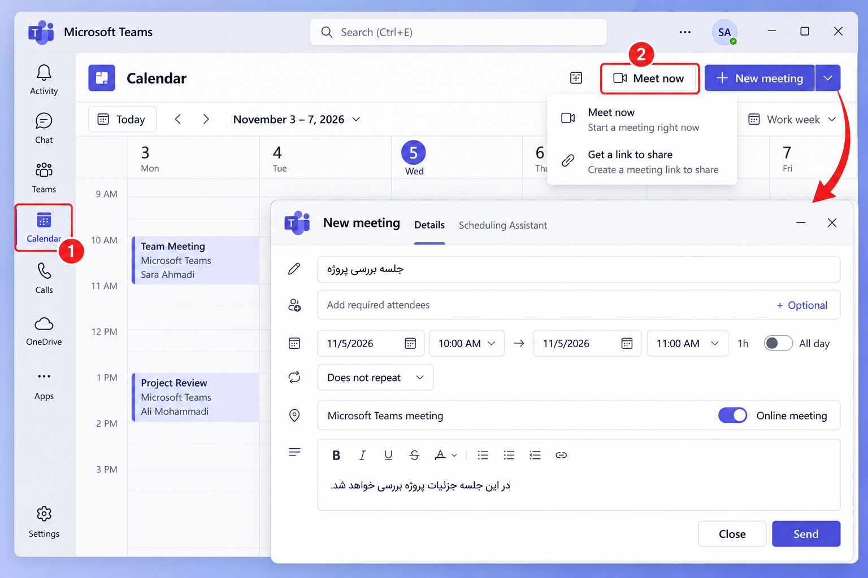The height and width of the screenshot is (578, 868).
Task: Open Settings in the sidebar
Action: (x=44, y=522)
